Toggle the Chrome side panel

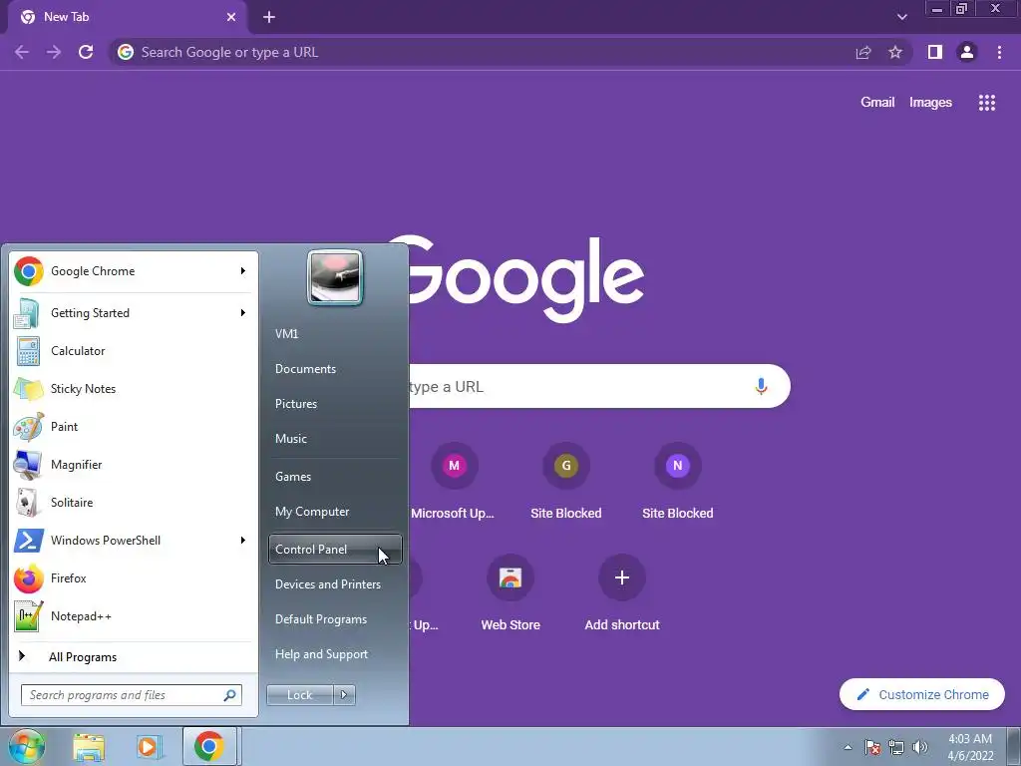[x=935, y=52]
